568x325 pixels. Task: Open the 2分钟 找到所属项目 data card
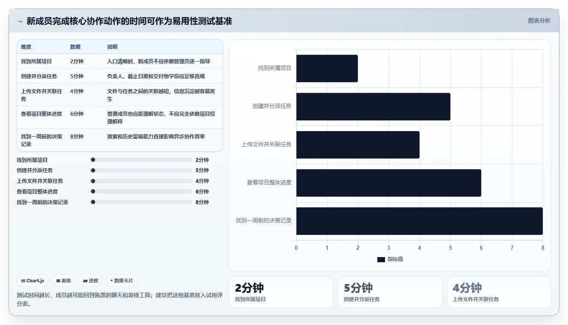[x=281, y=292]
